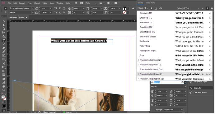Click text fill color T swatch in control bar

coord(124,8)
